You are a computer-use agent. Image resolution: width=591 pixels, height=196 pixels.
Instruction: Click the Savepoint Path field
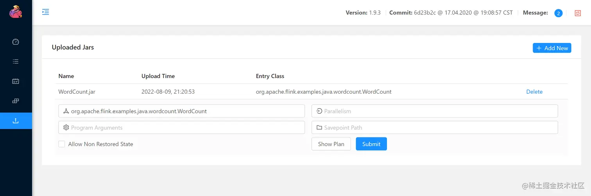(x=438, y=128)
